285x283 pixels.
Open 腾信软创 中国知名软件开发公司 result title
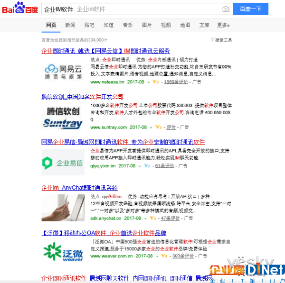(83, 97)
